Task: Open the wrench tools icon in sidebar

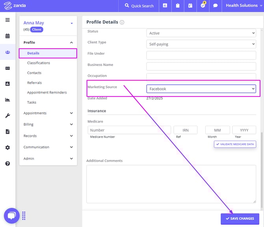Action: coord(7,115)
